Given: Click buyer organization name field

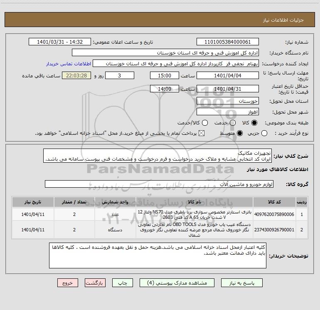Looking at the screenshot, I should click(x=165, y=53).
